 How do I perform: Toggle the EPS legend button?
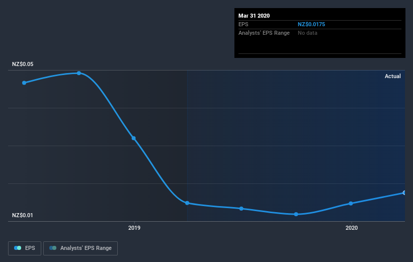click(x=25, y=248)
